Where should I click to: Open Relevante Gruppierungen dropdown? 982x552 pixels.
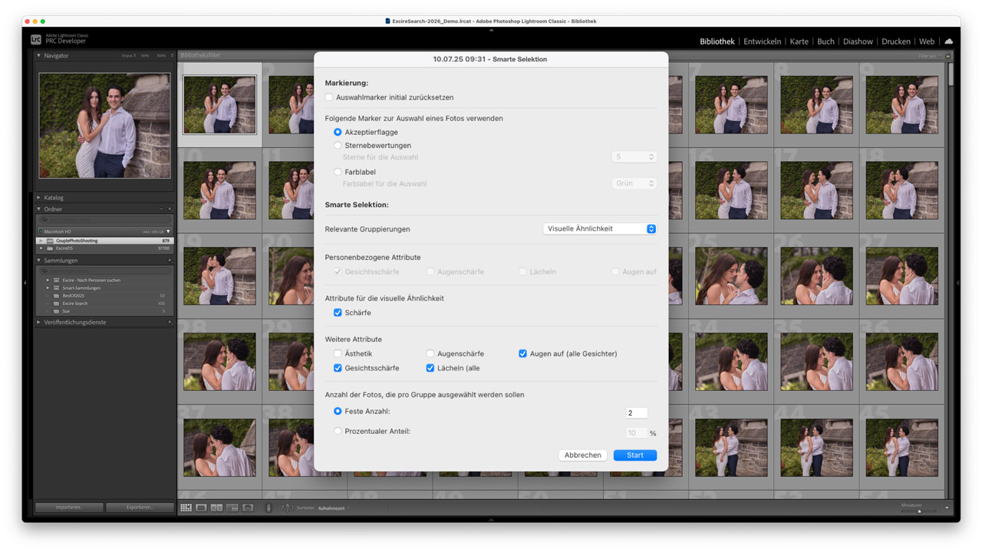[599, 228]
